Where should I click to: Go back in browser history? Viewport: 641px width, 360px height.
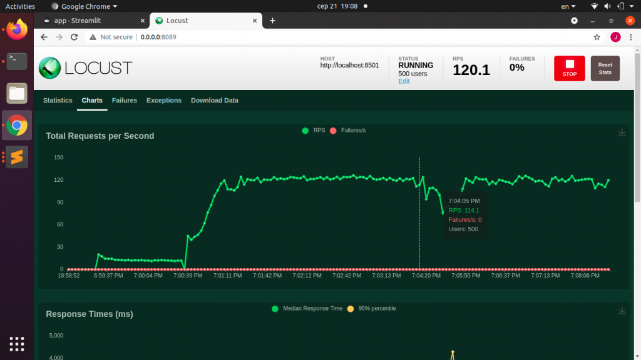point(44,37)
